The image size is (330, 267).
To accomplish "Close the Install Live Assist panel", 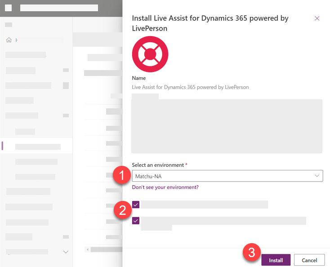I will click(317, 18).
